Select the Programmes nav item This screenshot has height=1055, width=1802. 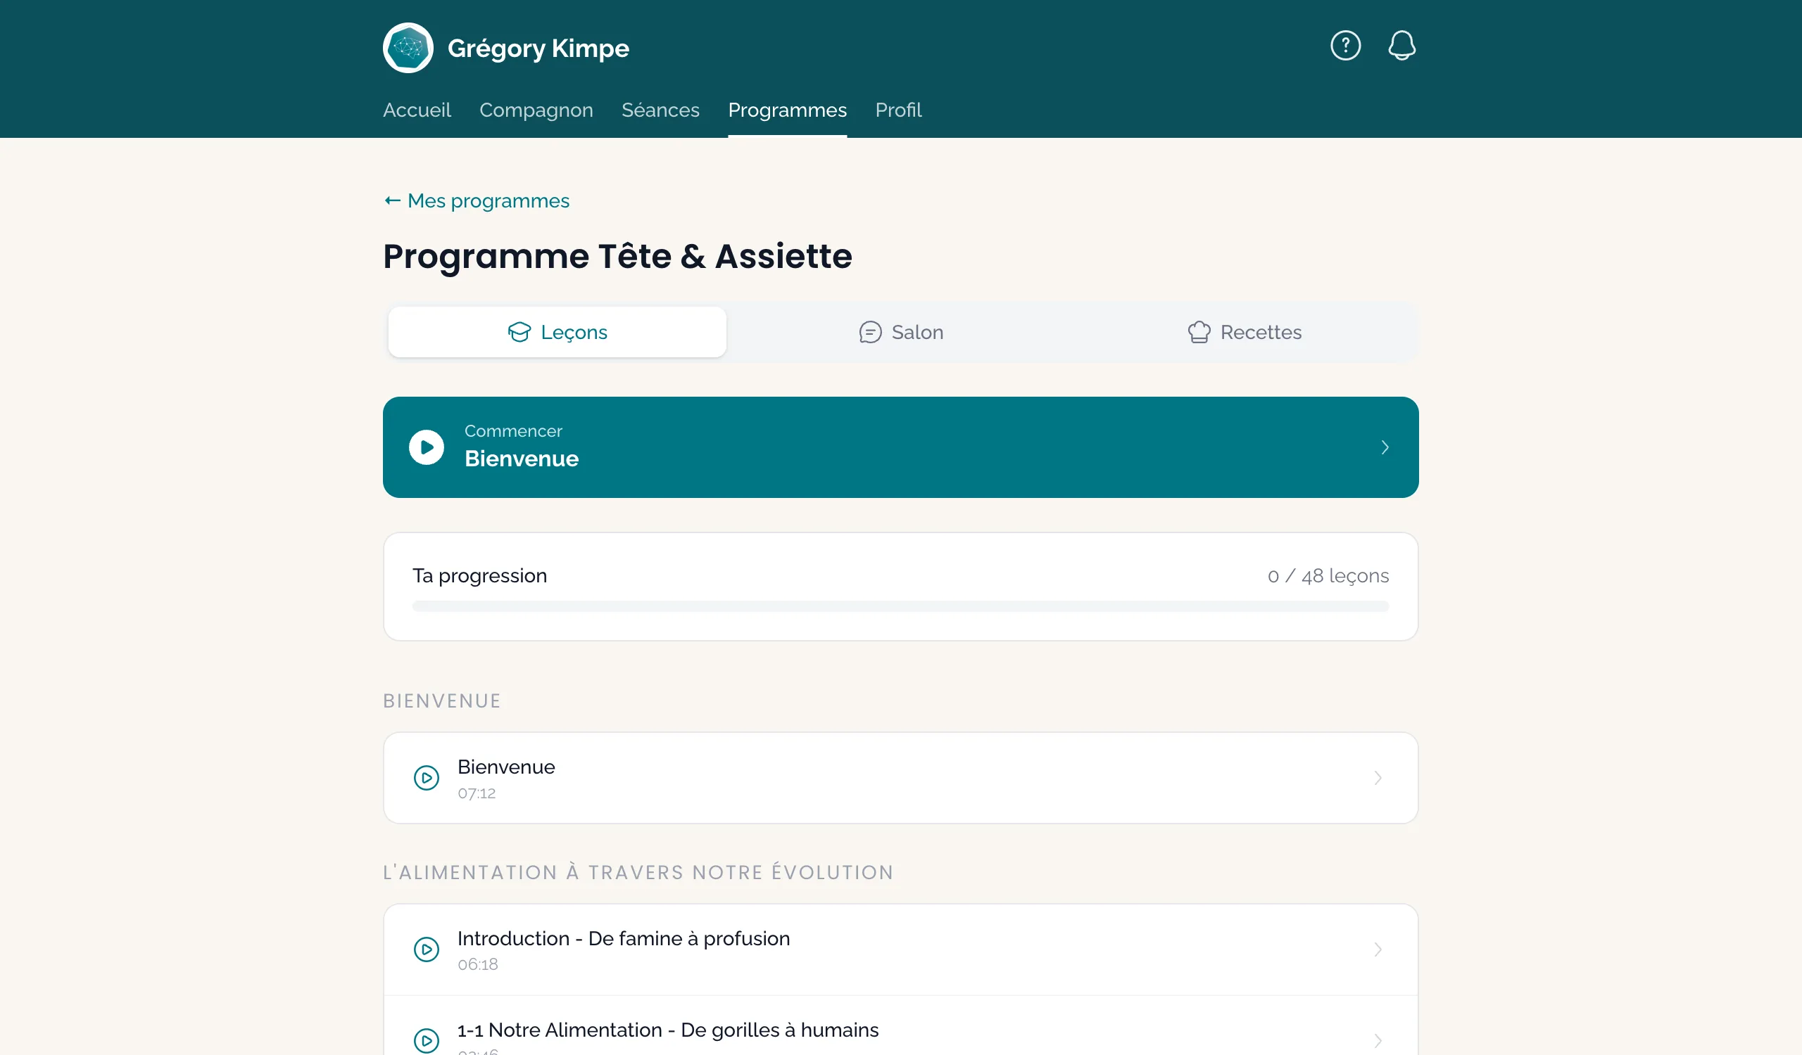point(786,110)
